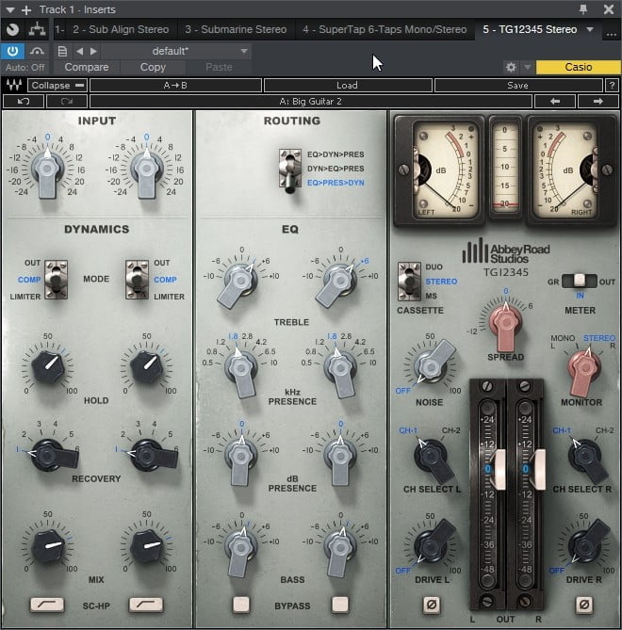Toggle the CASSETTE Duo/Stereo/MS switch

point(409,282)
